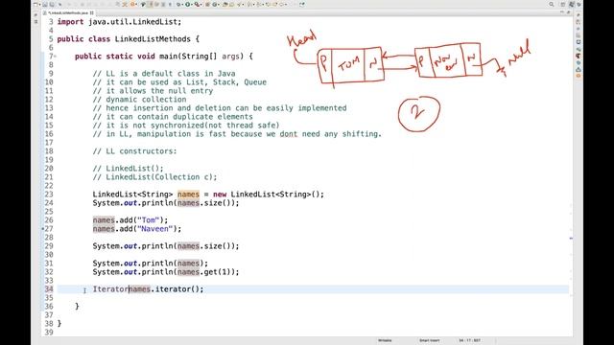The height and width of the screenshot is (345, 614).
Task: Click the Open Type toolbar icon
Action: tap(225, 4)
